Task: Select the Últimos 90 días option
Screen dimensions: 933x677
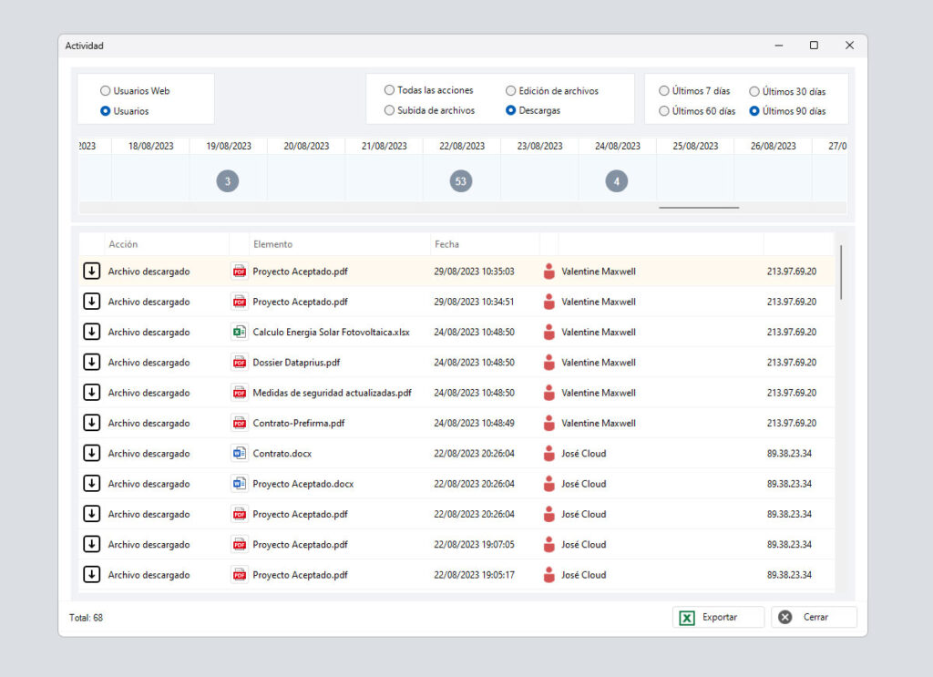Action: pos(754,110)
